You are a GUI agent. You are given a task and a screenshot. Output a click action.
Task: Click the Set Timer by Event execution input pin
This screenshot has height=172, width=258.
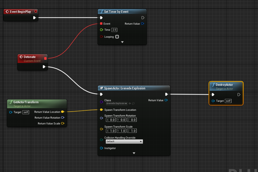click(101, 18)
